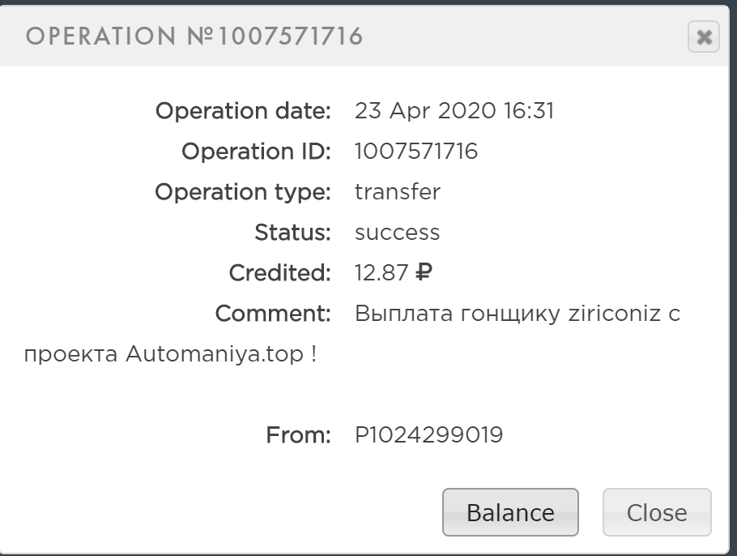737x556 pixels.
Task: Click the date value 23 Apr 2020 16:31
Action: point(454,111)
